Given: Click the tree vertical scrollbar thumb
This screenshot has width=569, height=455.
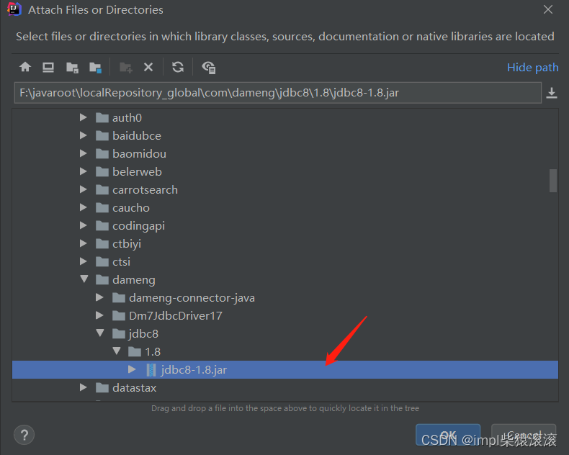Looking at the screenshot, I should tap(552, 180).
